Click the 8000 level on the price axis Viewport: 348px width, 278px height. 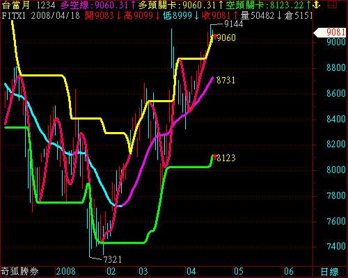pyautogui.click(x=336, y=170)
